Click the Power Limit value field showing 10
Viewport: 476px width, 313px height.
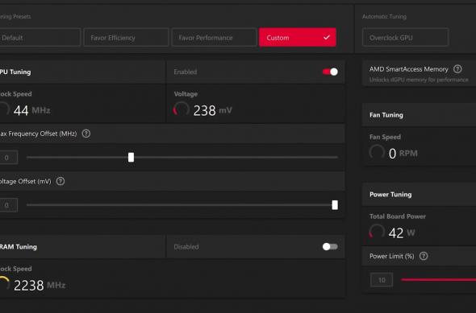[382, 280]
